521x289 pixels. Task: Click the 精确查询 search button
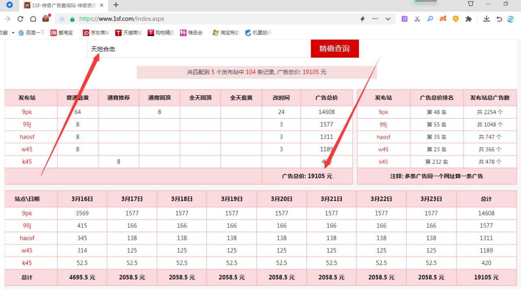pyautogui.click(x=334, y=49)
